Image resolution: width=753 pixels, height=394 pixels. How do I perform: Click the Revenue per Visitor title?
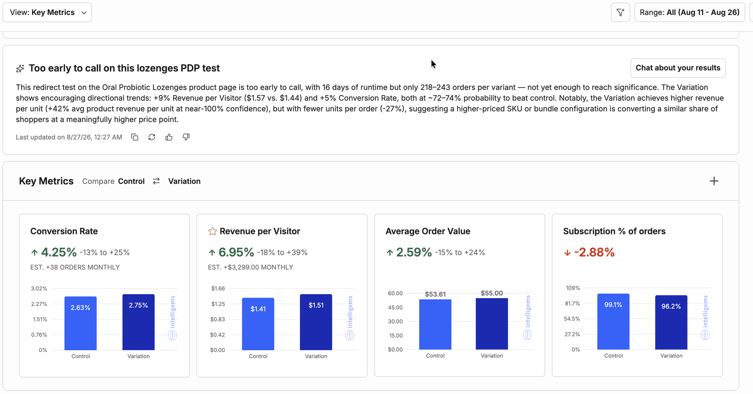(x=260, y=231)
